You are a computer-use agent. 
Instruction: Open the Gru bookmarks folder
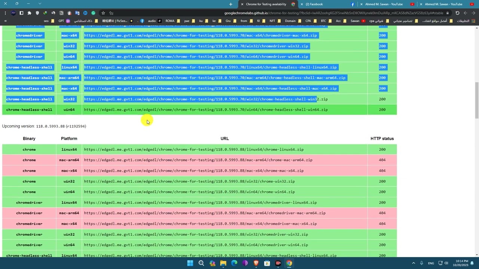(x=231, y=21)
